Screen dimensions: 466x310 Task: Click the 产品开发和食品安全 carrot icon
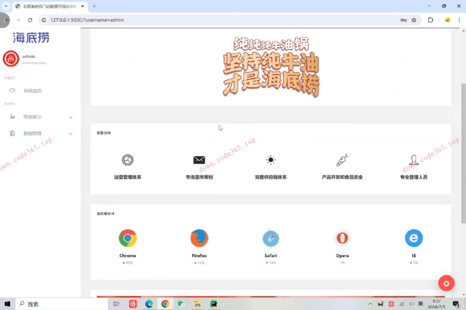click(x=342, y=160)
